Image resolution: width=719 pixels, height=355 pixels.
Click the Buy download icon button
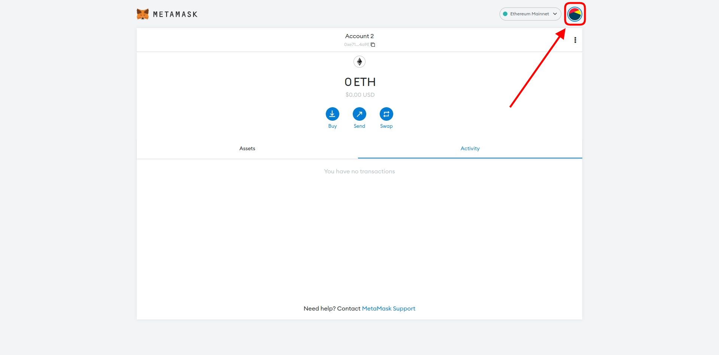coord(333,114)
